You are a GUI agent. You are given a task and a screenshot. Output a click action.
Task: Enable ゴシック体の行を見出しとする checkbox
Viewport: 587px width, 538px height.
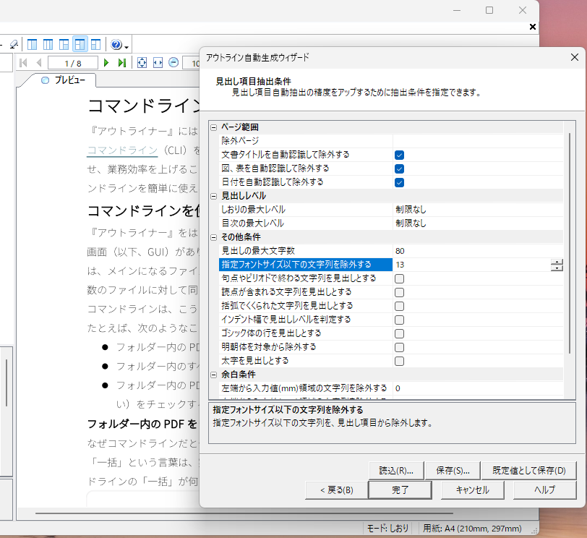400,333
